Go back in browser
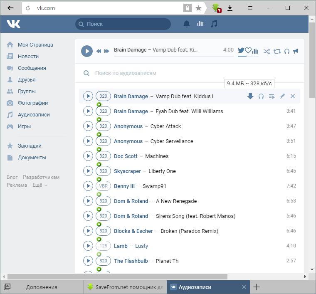316x294 pixels. [10, 8]
